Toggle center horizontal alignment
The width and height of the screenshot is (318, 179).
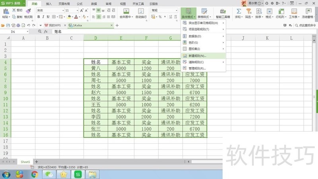pos(98,17)
